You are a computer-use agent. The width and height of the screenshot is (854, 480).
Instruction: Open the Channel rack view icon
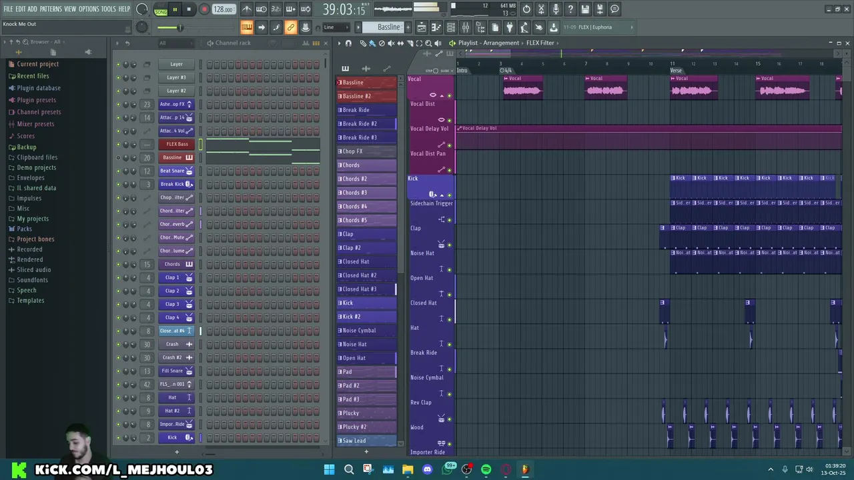coord(450,27)
